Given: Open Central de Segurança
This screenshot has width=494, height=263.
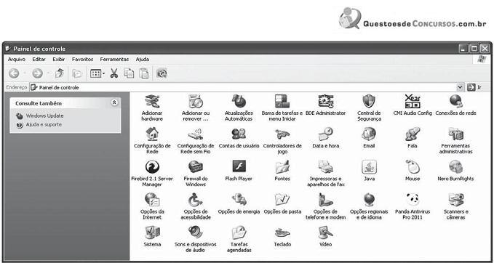Looking at the screenshot, I should [x=369, y=102].
